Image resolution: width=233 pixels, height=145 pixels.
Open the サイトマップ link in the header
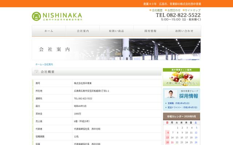(x=191, y=10)
